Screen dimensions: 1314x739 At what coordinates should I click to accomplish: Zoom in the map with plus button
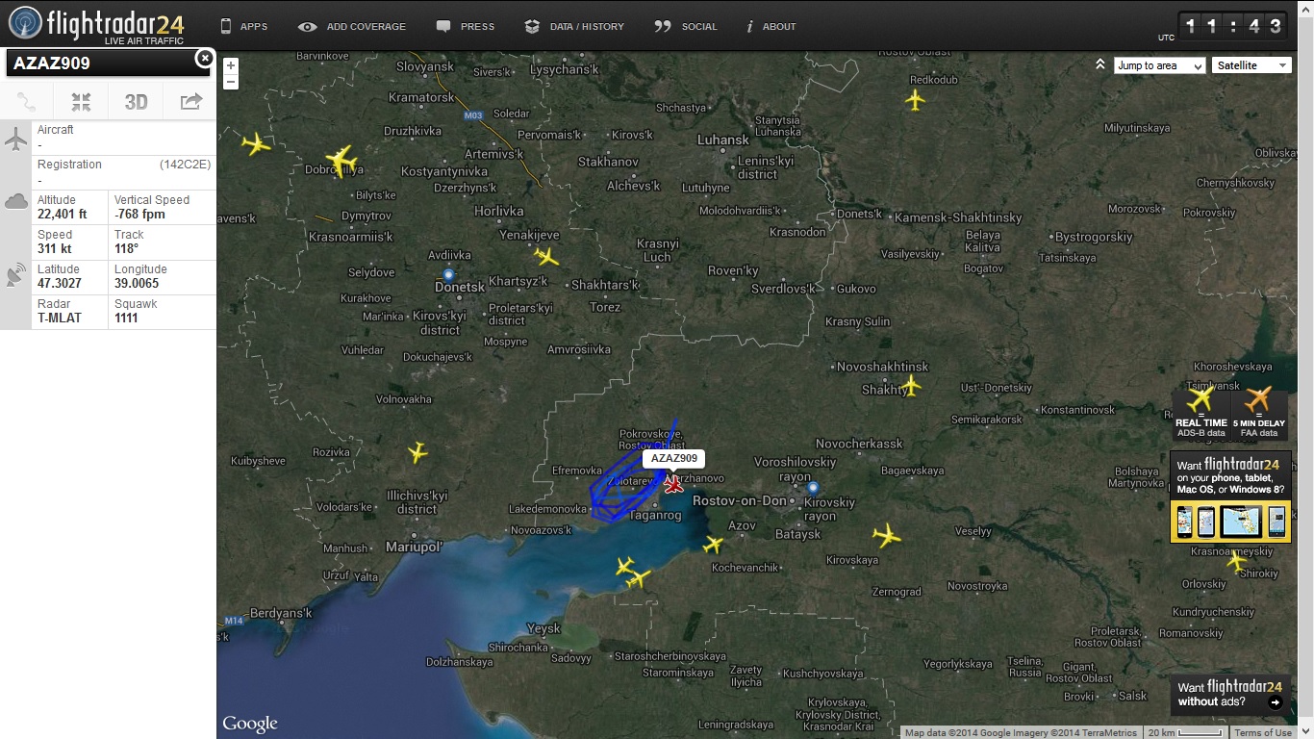(230, 65)
